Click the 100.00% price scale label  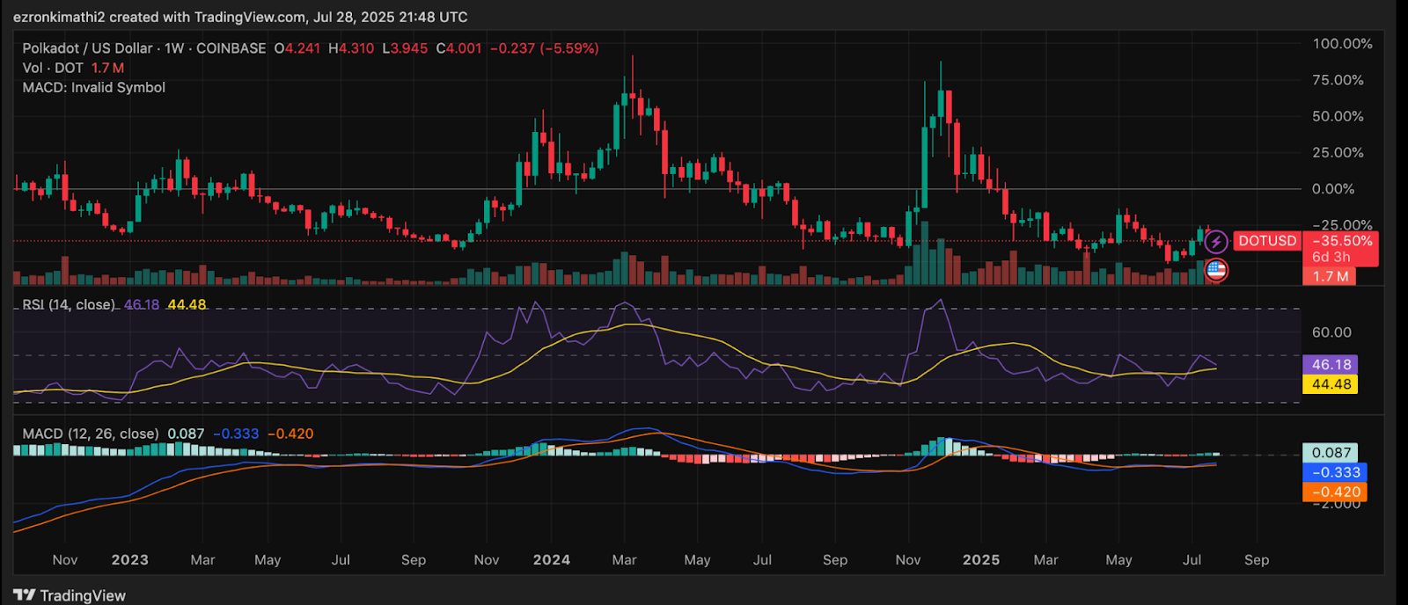pos(1342,44)
